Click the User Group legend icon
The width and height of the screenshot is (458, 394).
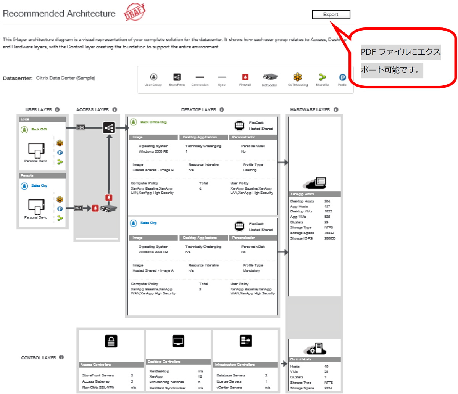pyautogui.click(x=153, y=77)
